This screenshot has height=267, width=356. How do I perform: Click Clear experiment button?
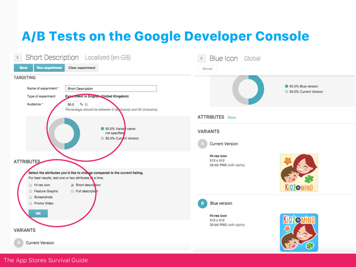tap(82, 68)
